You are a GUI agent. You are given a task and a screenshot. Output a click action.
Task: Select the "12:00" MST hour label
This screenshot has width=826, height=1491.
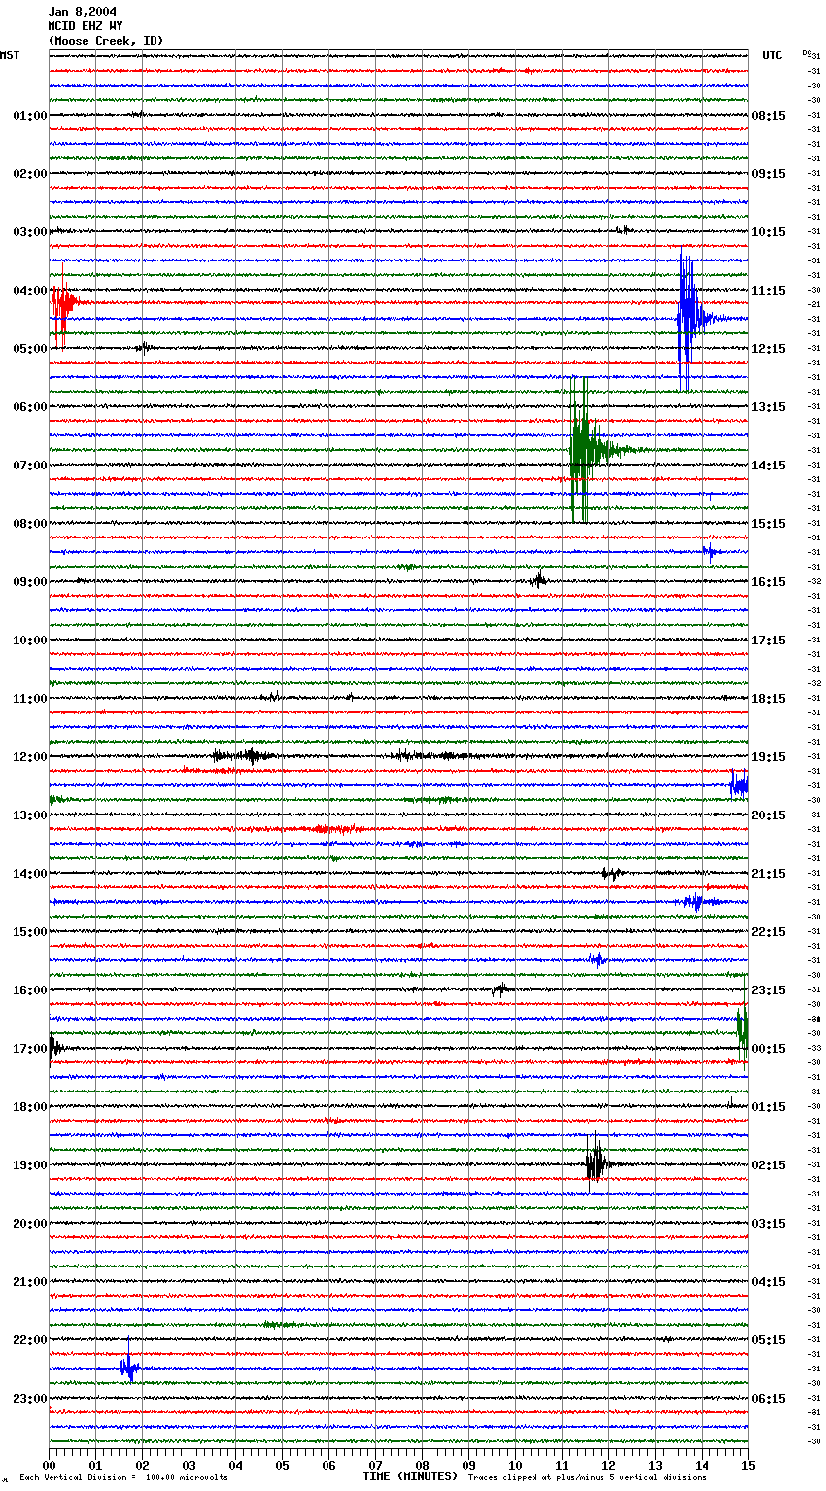[x=30, y=757]
